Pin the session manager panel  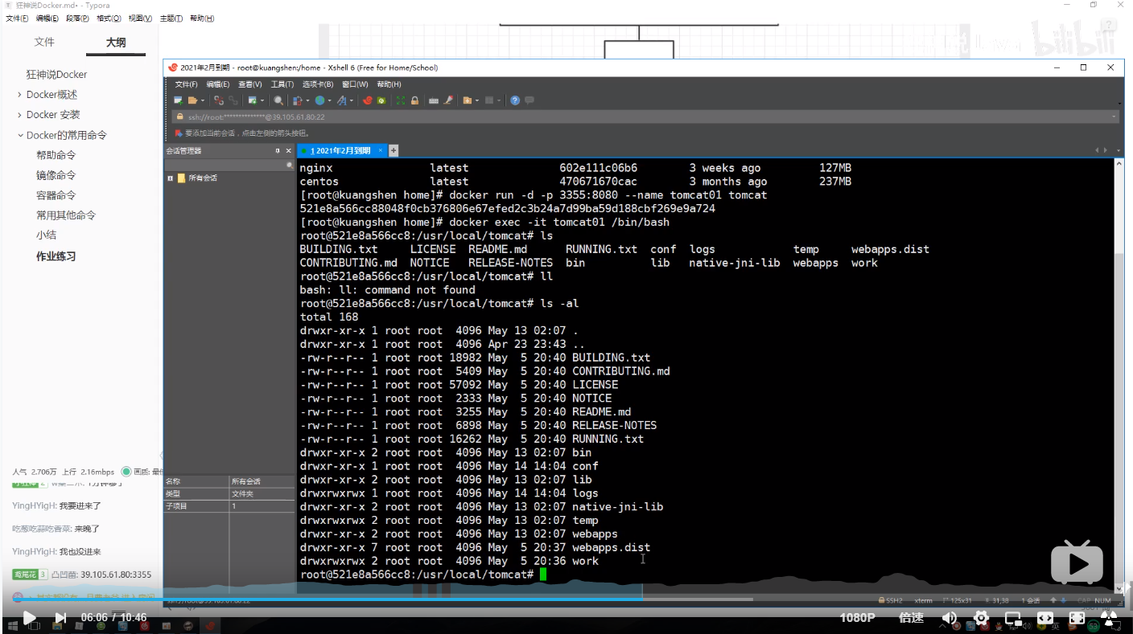(278, 150)
